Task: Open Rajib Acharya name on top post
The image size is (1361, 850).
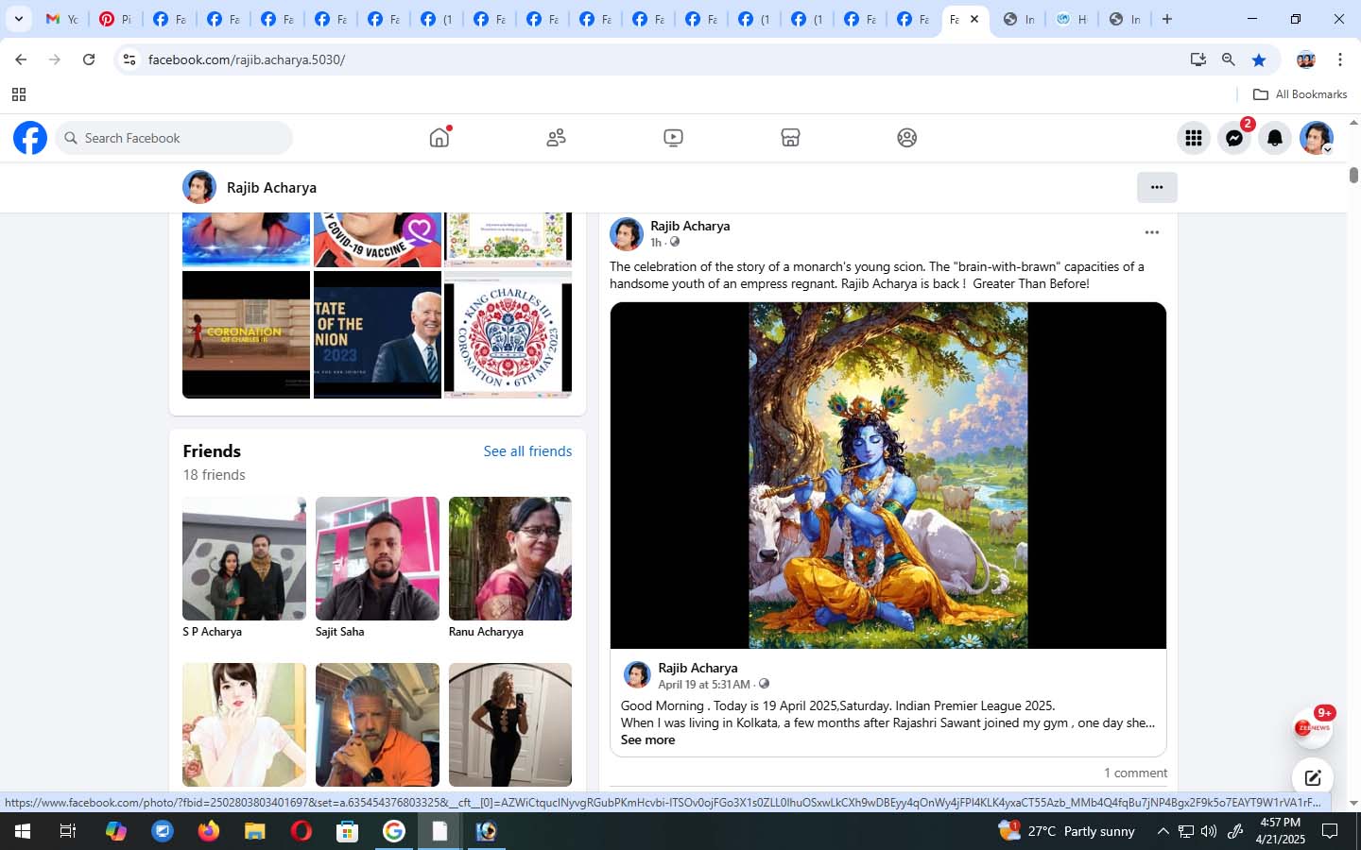Action: tap(690, 226)
